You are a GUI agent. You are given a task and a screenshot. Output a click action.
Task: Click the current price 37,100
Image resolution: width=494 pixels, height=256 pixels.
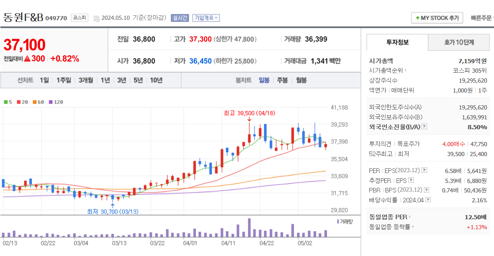[24, 45]
